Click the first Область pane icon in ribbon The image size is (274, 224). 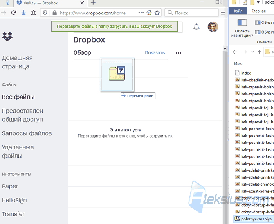coord(258,23)
